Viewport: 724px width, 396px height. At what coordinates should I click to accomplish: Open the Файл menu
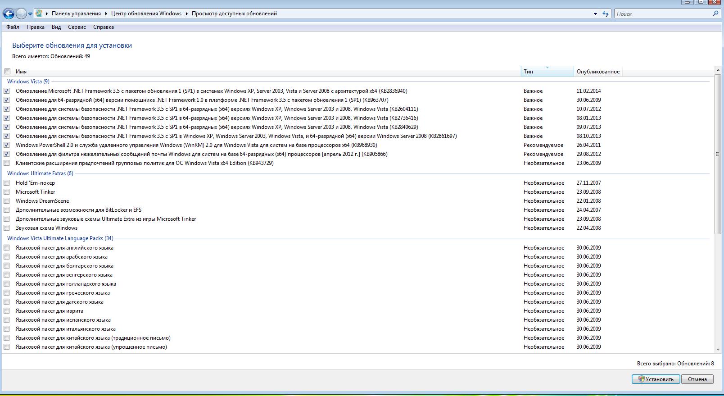pyautogui.click(x=13, y=27)
